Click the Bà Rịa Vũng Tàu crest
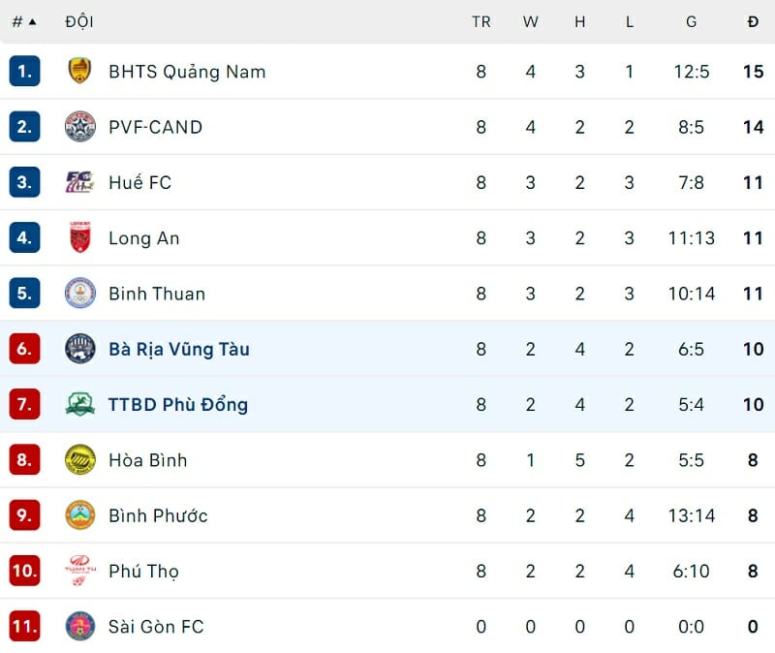 click(79, 349)
